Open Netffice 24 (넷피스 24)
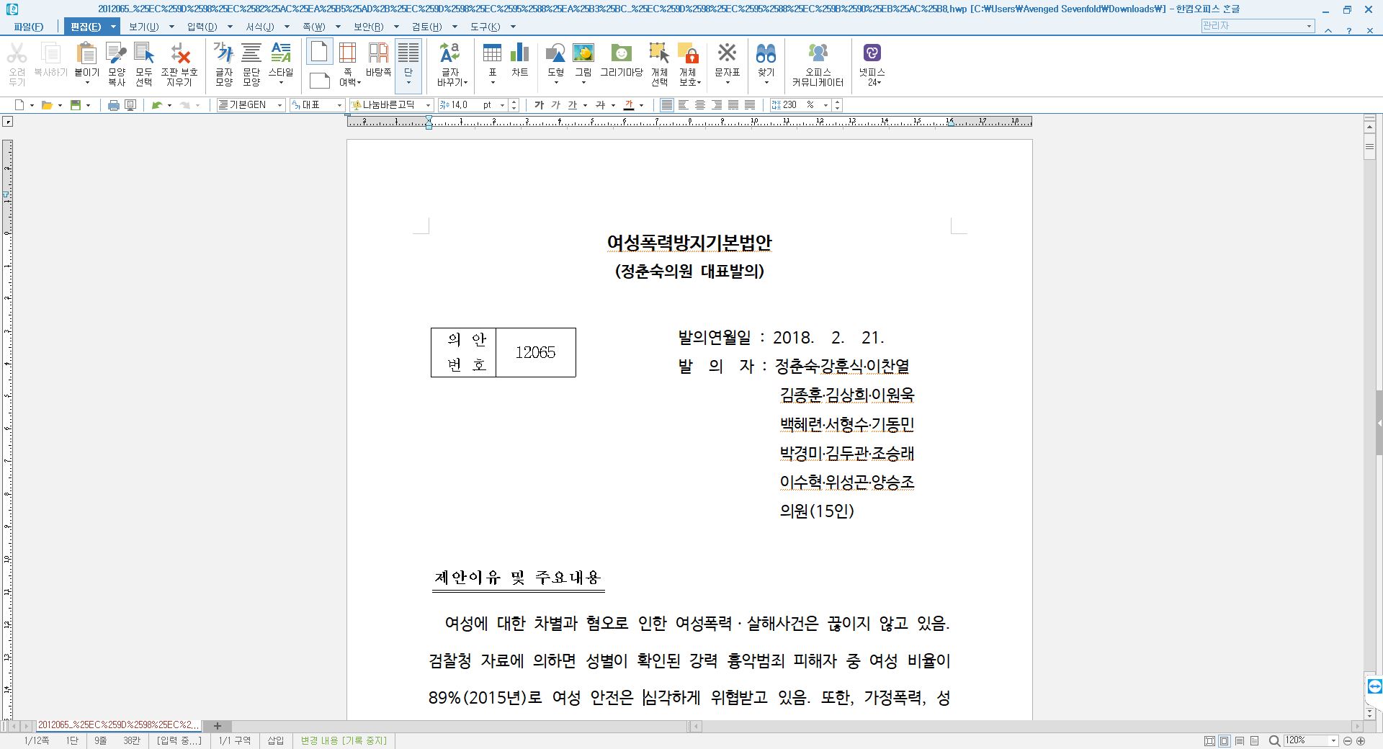 point(872,63)
